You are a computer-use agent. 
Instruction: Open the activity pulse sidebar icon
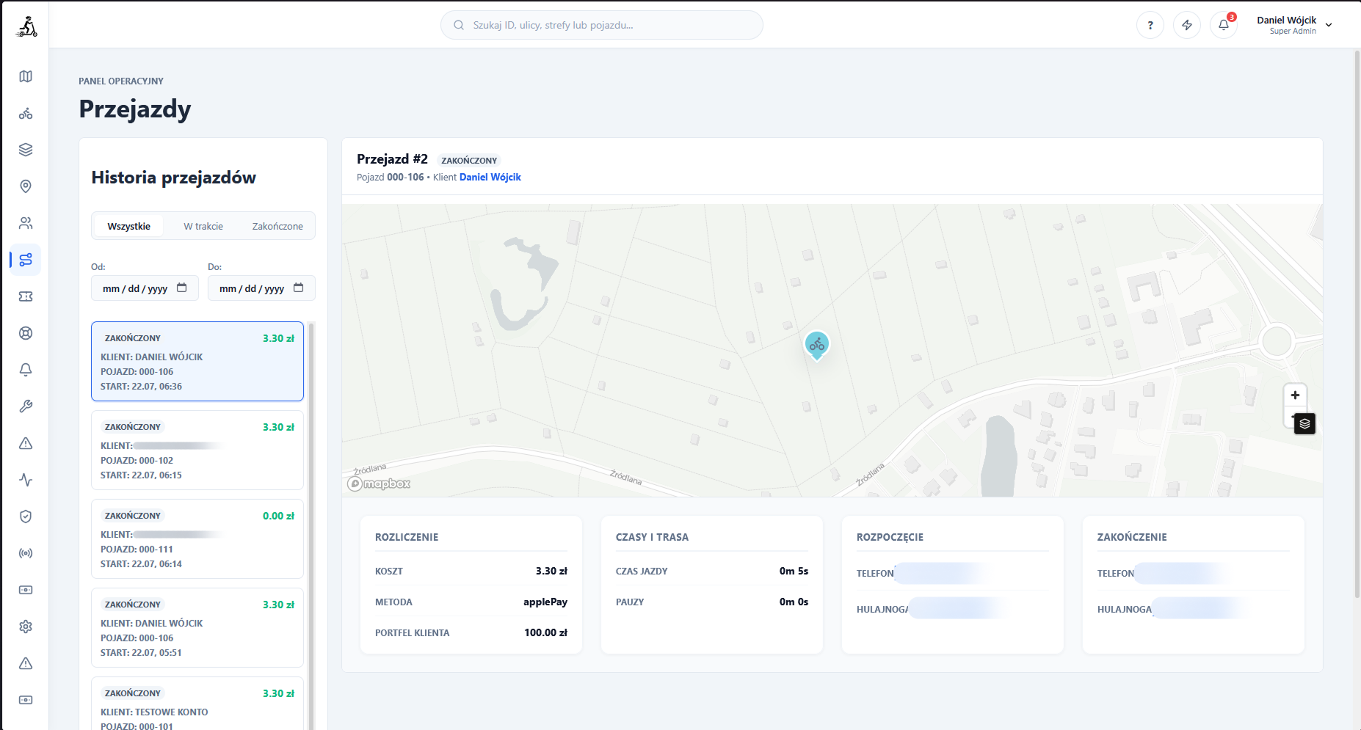26,480
